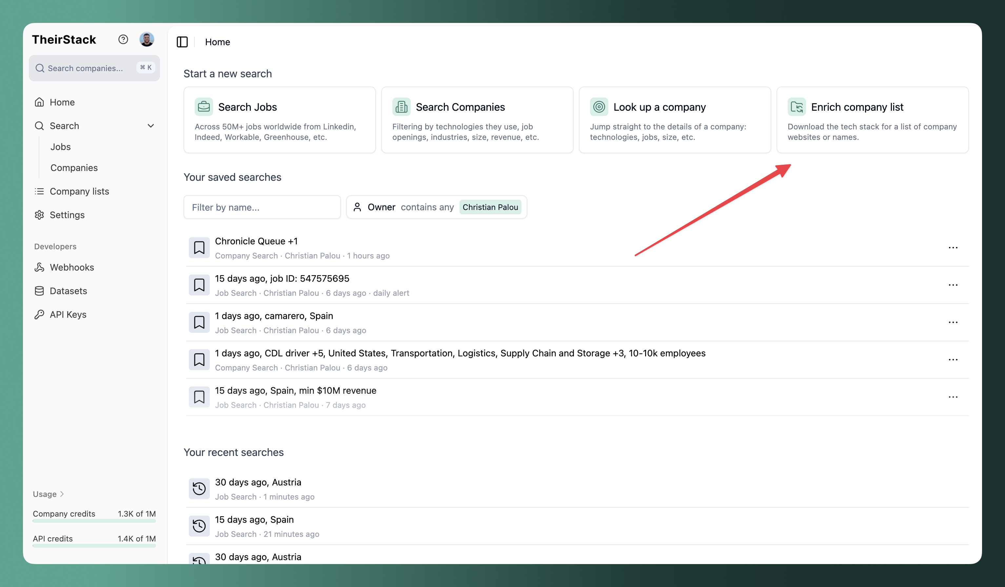The width and height of the screenshot is (1005, 587).
Task: Toggle the sidebar collapse panel icon
Action: [x=182, y=42]
